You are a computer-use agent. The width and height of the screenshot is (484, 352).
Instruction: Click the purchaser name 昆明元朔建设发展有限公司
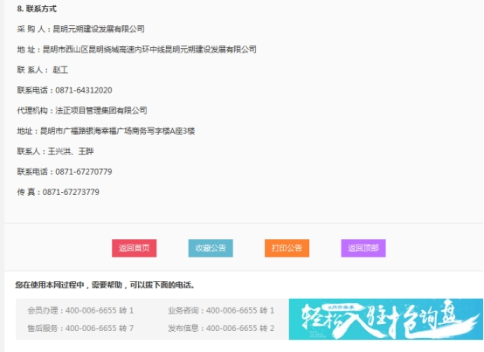point(99,29)
